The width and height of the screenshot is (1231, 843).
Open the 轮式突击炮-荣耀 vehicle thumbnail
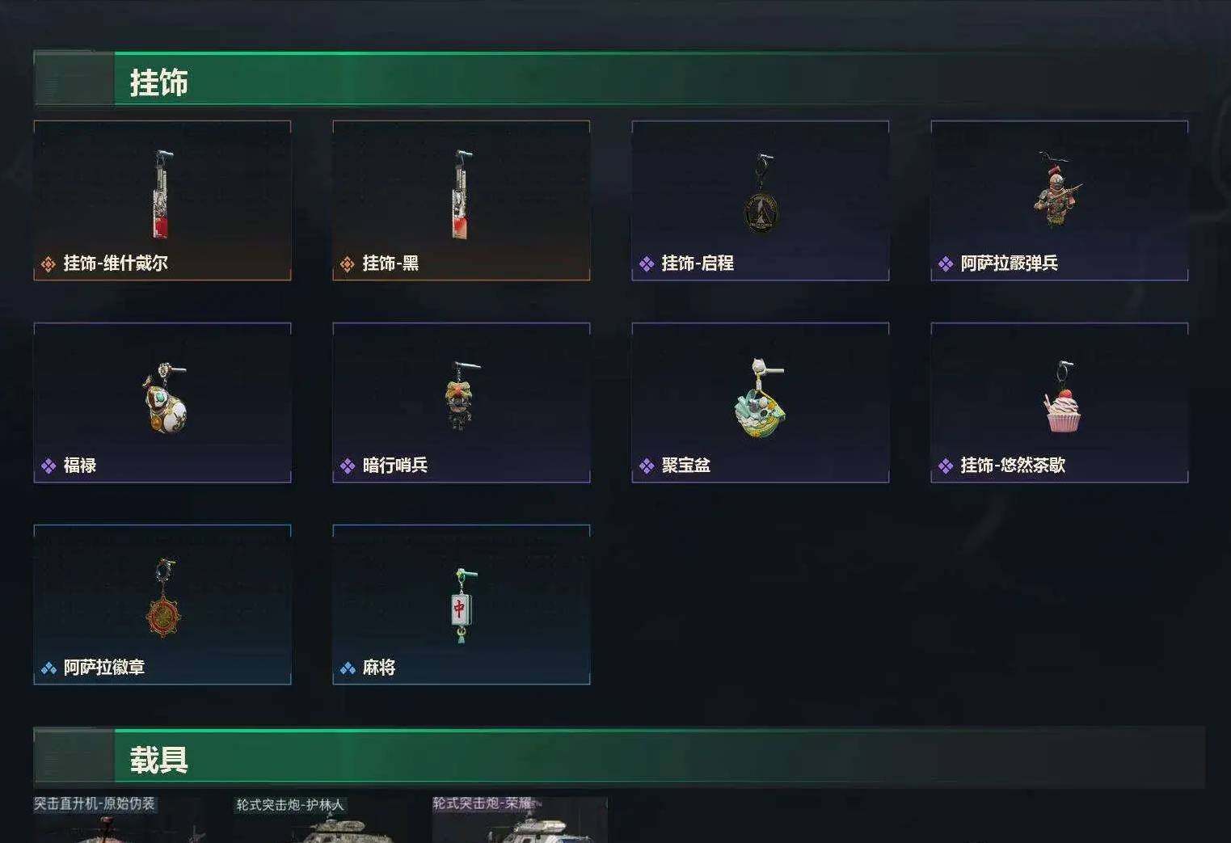[x=520, y=820]
